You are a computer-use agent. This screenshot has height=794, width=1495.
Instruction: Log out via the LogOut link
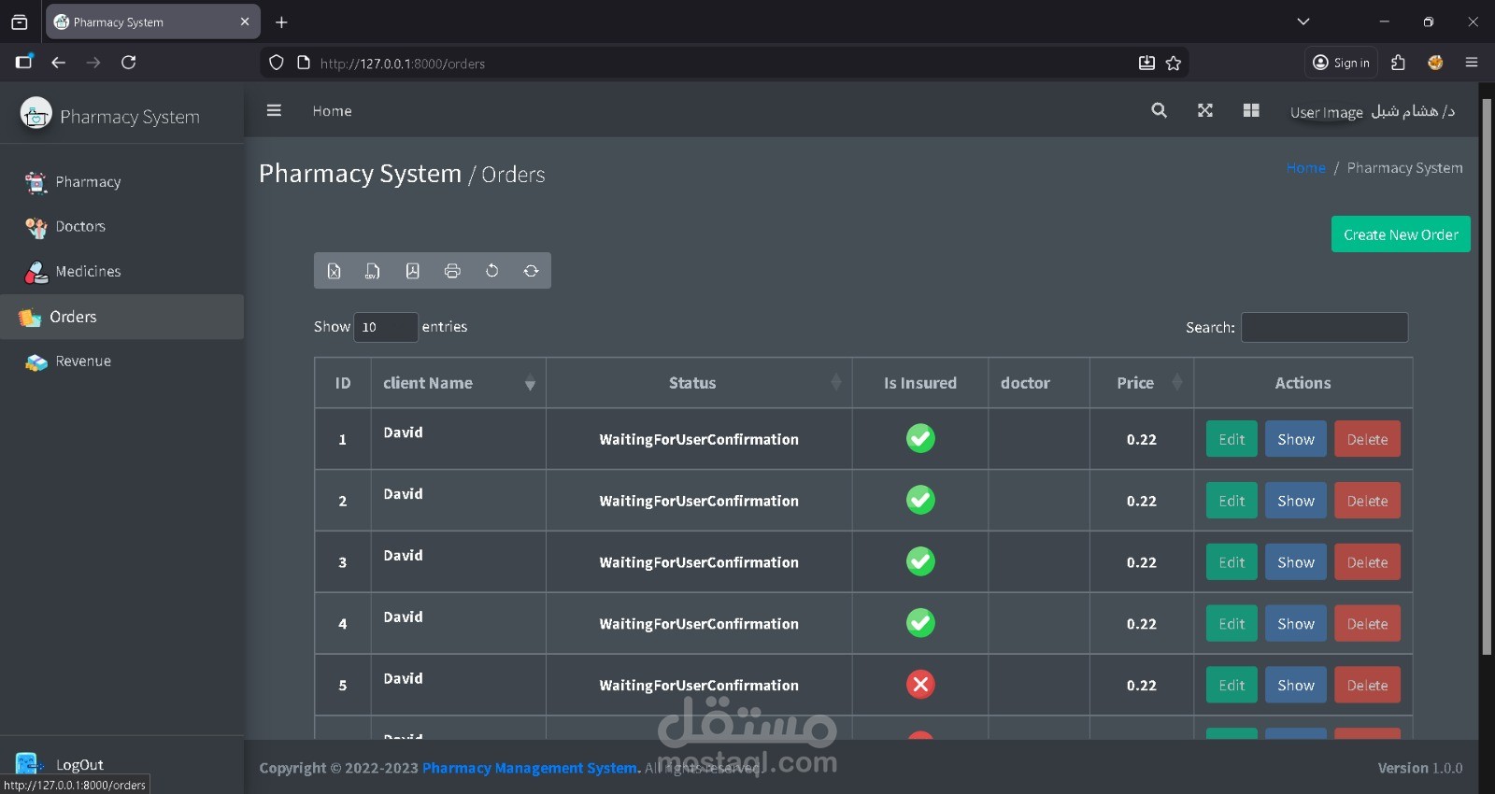pos(79,765)
